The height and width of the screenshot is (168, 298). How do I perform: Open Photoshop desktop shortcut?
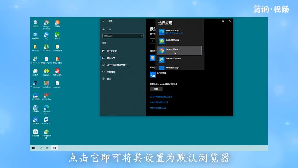35,84
